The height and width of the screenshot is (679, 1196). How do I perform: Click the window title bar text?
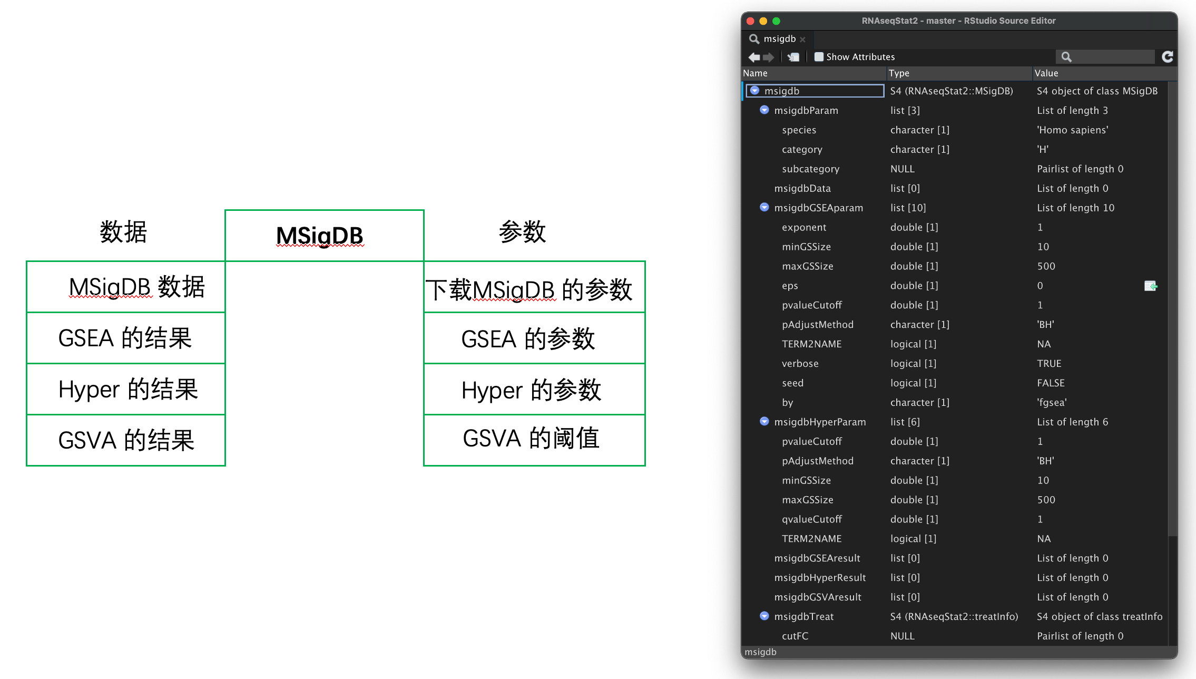[958, 21]
